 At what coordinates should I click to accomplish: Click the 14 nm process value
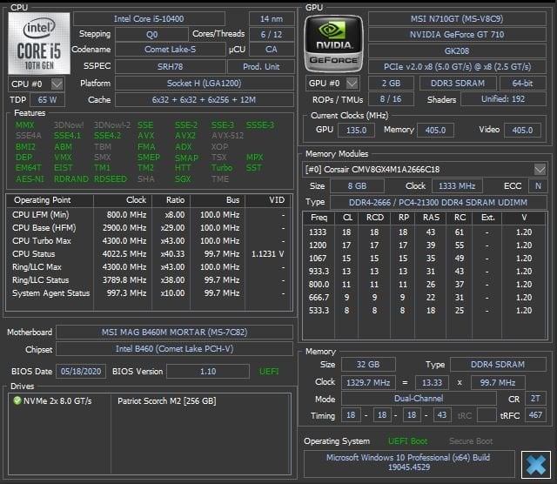(272, 19)
